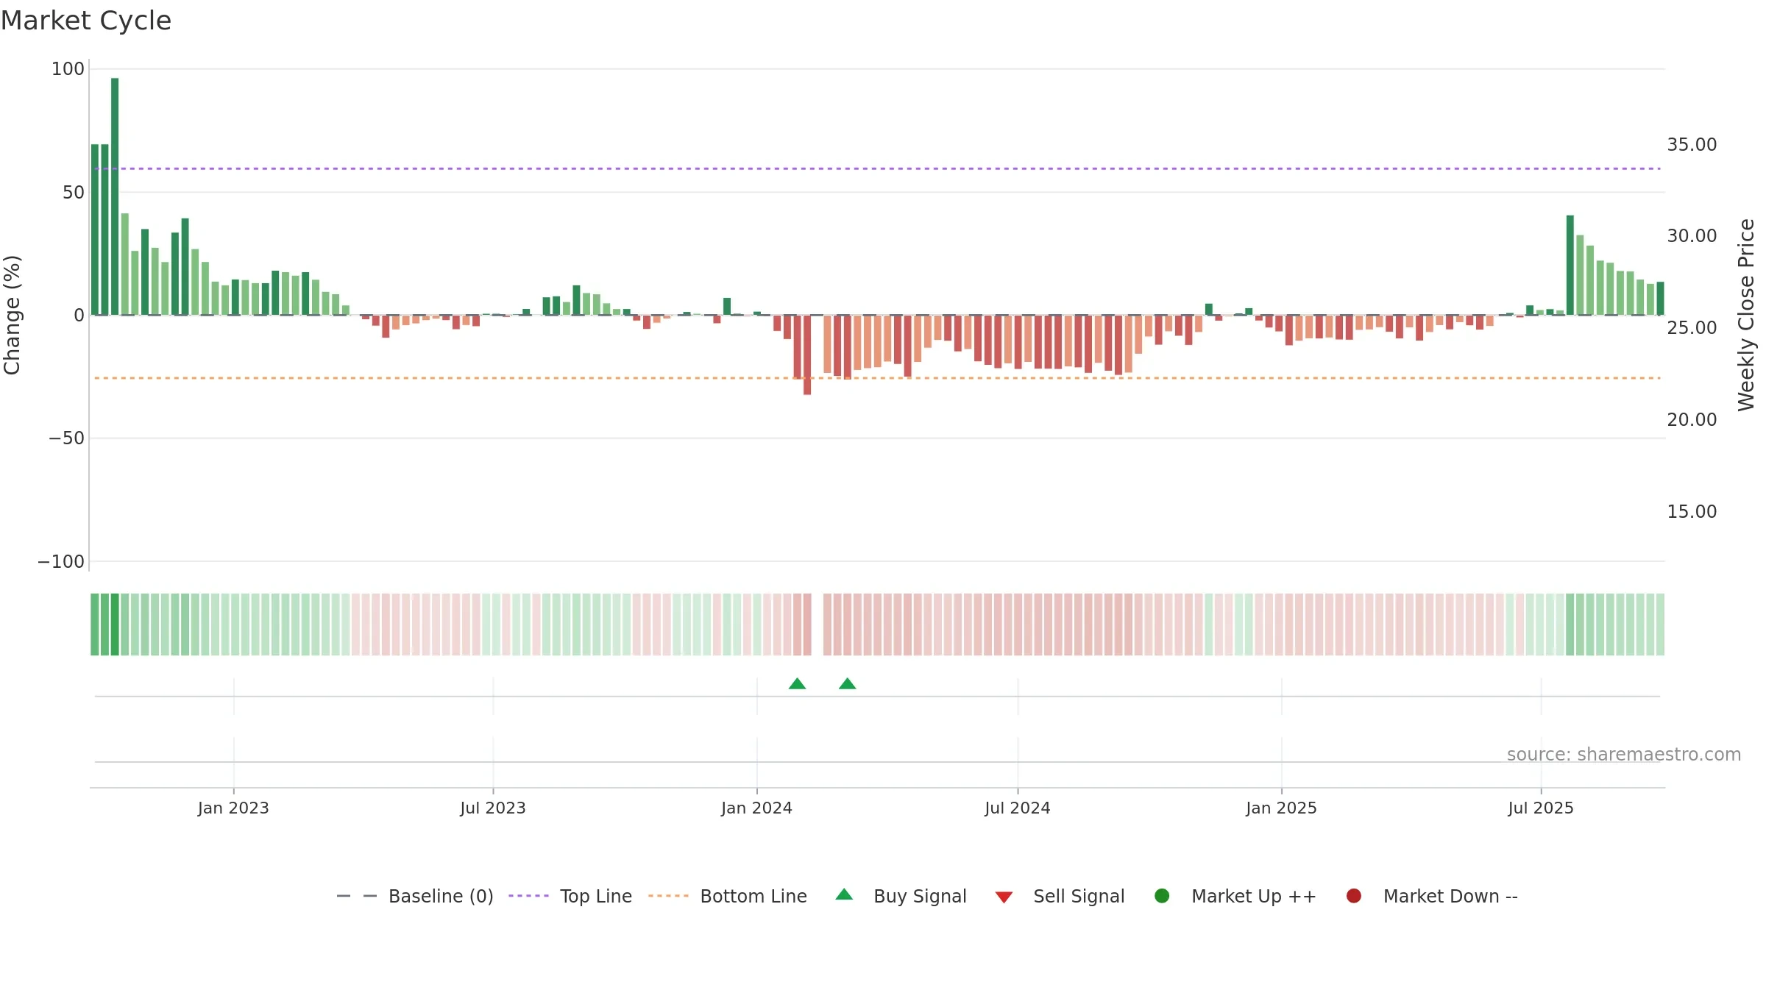
Task: Click the darkest green heat strip cell
Action: 115,624
